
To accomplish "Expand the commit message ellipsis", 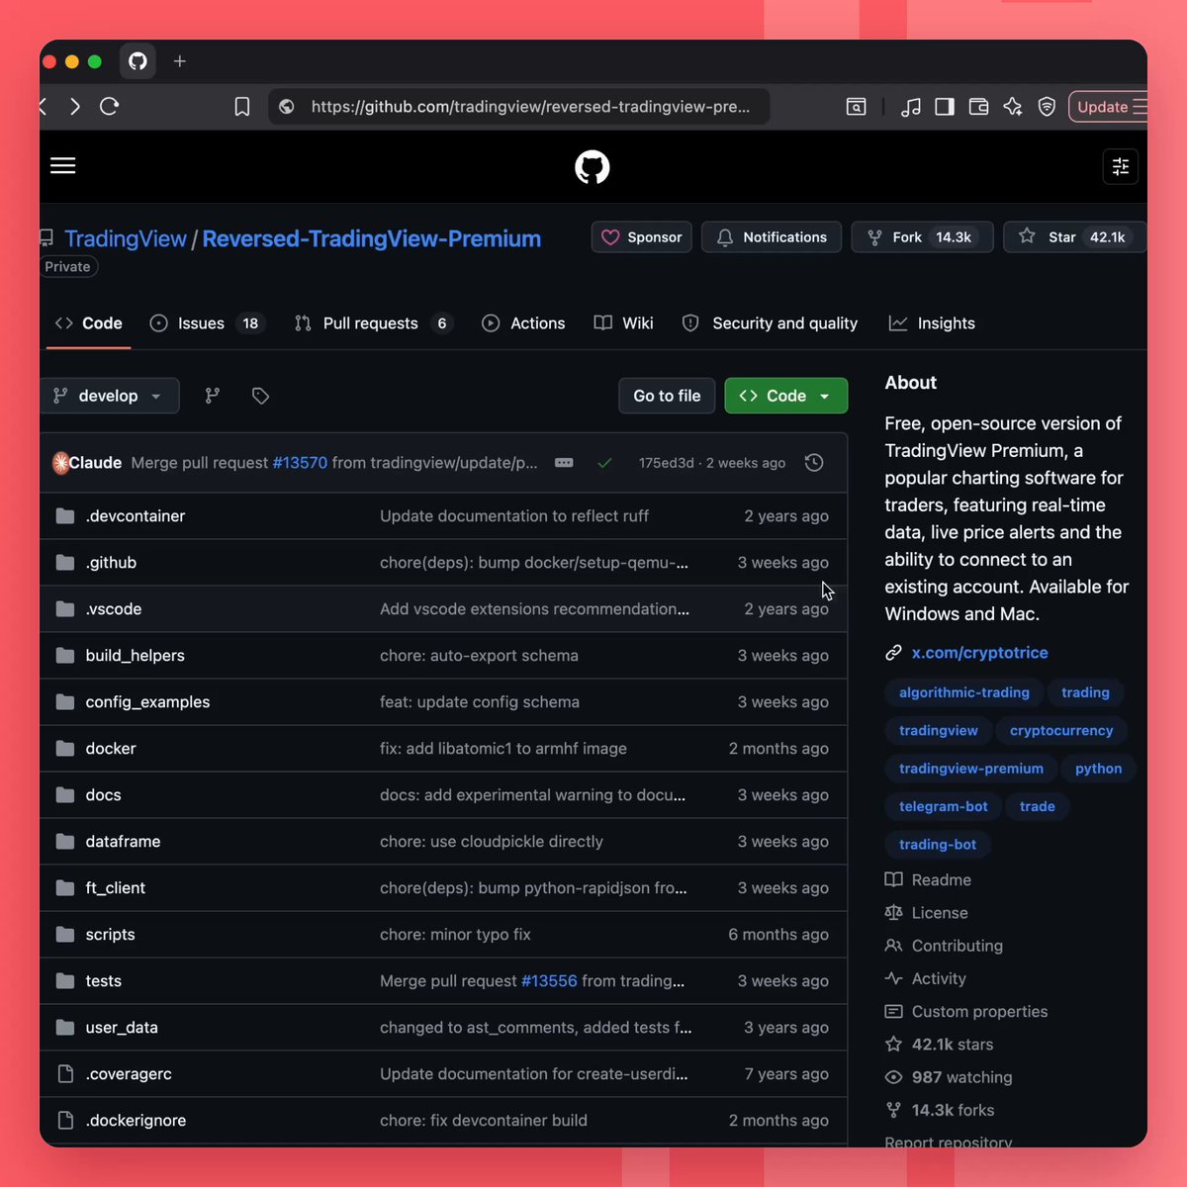I will tap(564, 463).
